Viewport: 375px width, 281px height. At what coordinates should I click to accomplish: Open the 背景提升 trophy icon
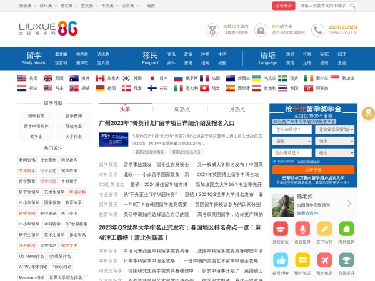tap(346, 261)
